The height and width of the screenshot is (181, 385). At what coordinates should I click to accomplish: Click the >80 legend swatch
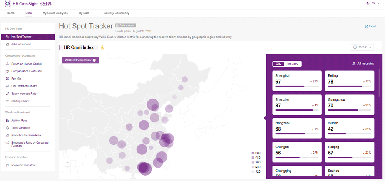[253, 153]
